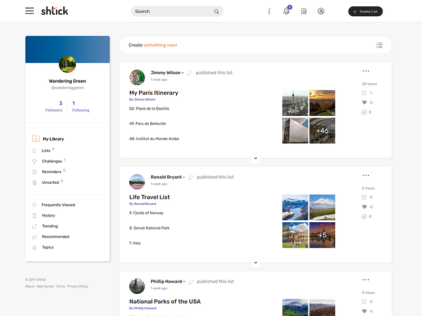Click Phillip Howard's avatar
This screenshot has width=422, height=316.
pos(137,286)
